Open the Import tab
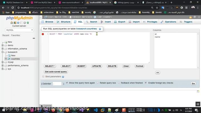Screen dimensions: 201x113 point(134,22)
